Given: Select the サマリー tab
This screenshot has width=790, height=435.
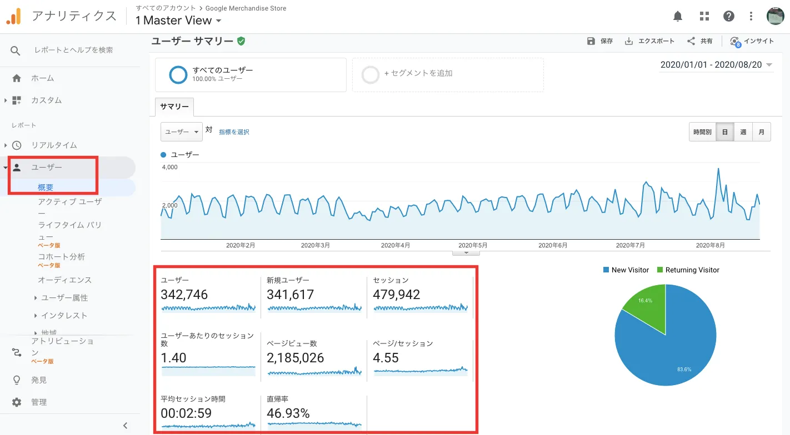Looking at the screenshot, I should 174,107.
